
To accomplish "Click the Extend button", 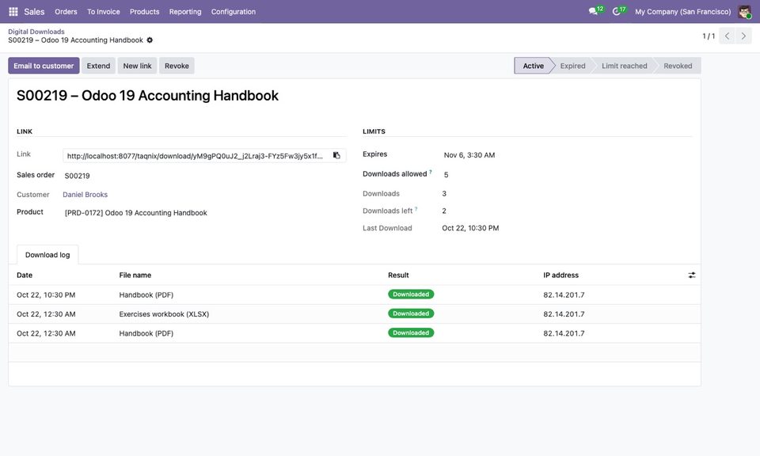I will click(x=98, y=66).
